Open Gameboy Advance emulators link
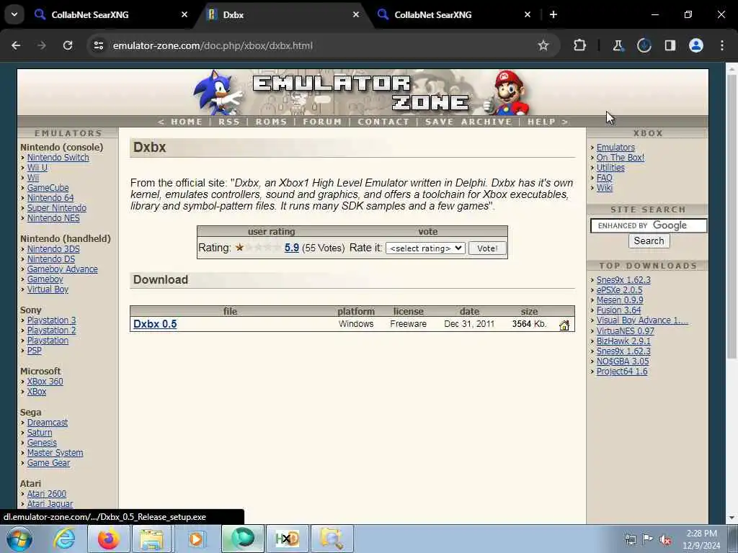738x553 pixels. 62,269
